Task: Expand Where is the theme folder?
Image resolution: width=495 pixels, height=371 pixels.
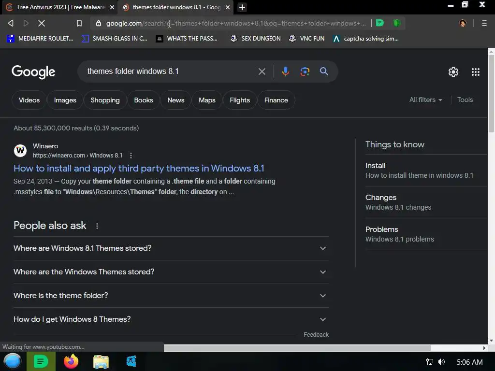Action: coord(171,296)
